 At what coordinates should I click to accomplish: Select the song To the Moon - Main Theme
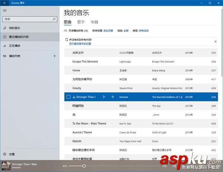[x=141, y=124]
